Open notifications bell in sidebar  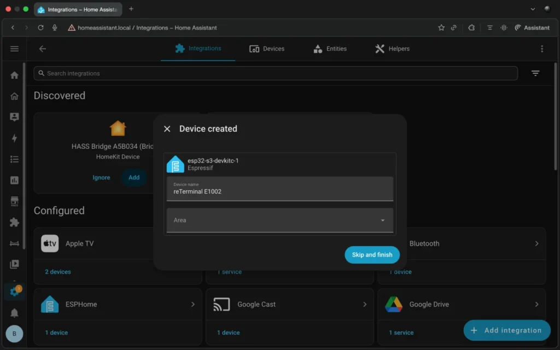[x=14, y=313]
